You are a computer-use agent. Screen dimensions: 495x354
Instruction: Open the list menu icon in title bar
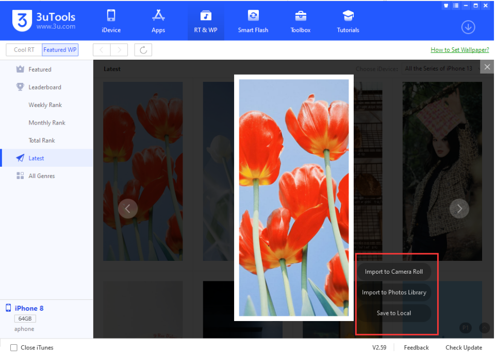455,5
